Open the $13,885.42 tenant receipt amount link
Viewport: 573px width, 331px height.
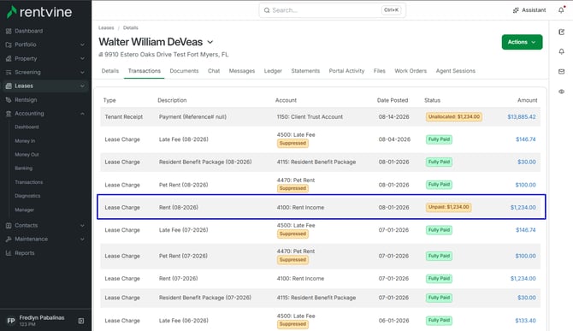click(522, 117)
